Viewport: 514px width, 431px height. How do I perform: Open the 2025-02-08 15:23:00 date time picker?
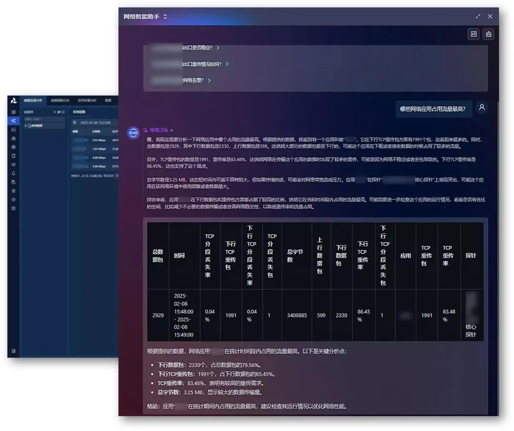94,122
